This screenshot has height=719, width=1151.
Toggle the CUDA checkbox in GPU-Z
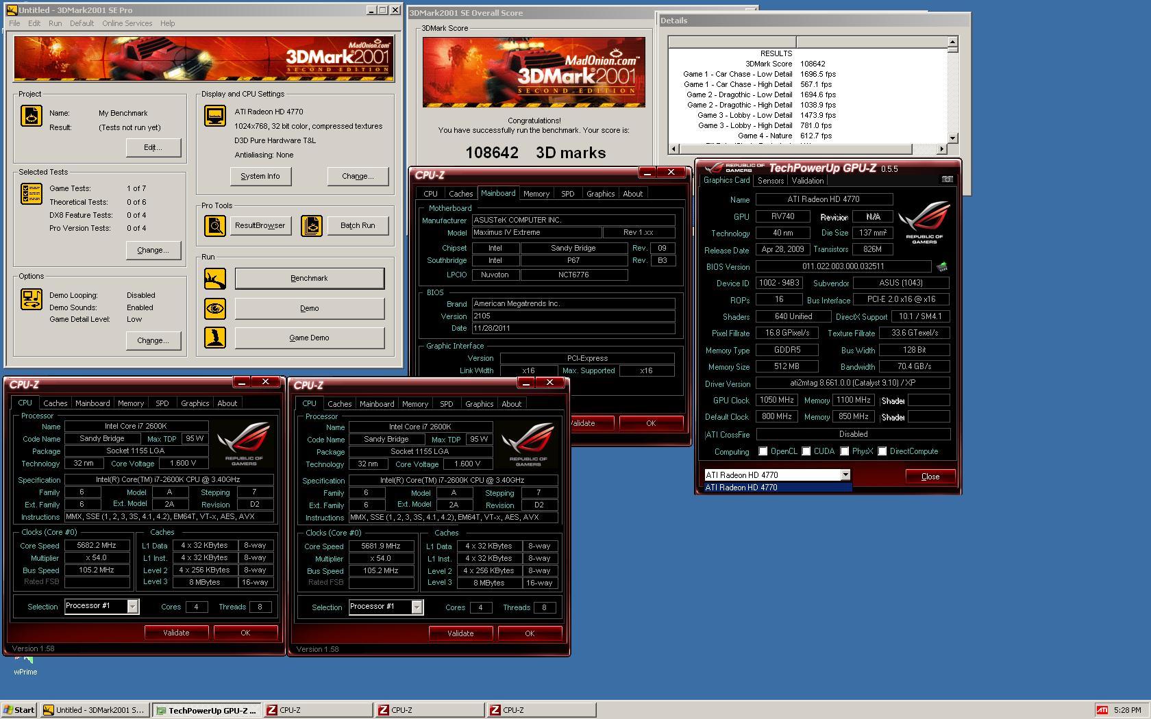pos(806,451)
